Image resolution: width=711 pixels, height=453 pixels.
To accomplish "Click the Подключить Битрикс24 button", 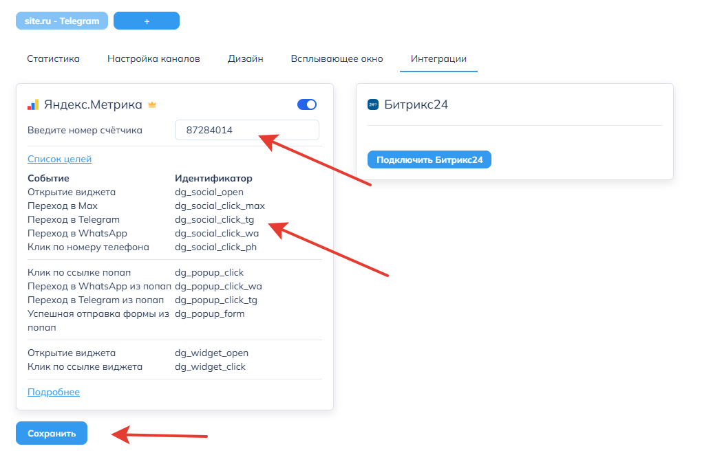I will pos(429,160).
